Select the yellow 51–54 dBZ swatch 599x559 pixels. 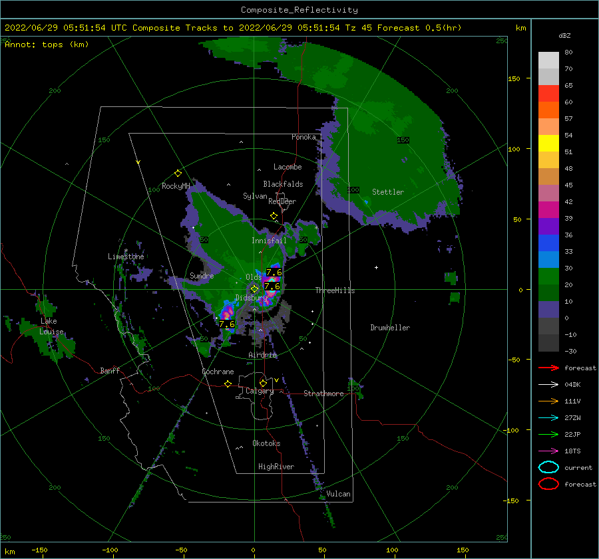point(548,144)
